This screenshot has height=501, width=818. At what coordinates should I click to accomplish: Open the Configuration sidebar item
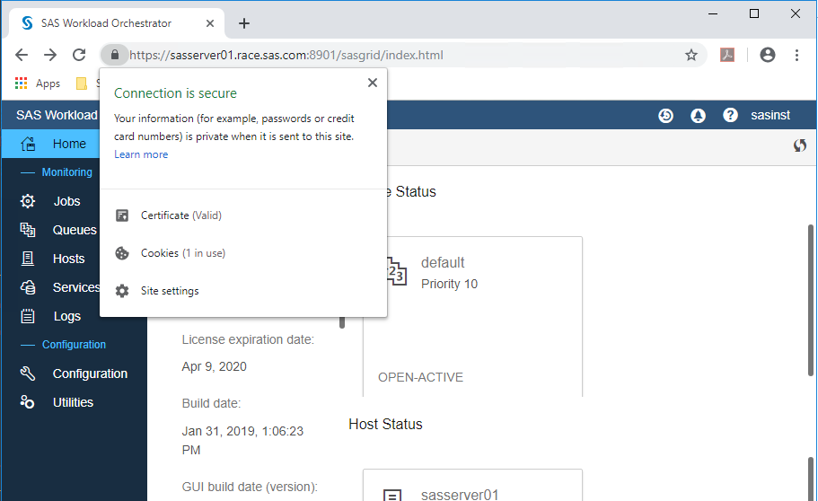90,374
